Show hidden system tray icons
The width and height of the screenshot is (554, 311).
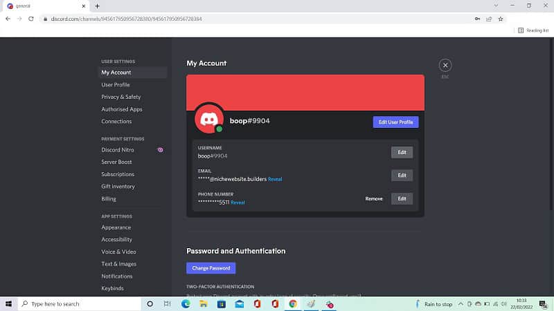[461, 304]
